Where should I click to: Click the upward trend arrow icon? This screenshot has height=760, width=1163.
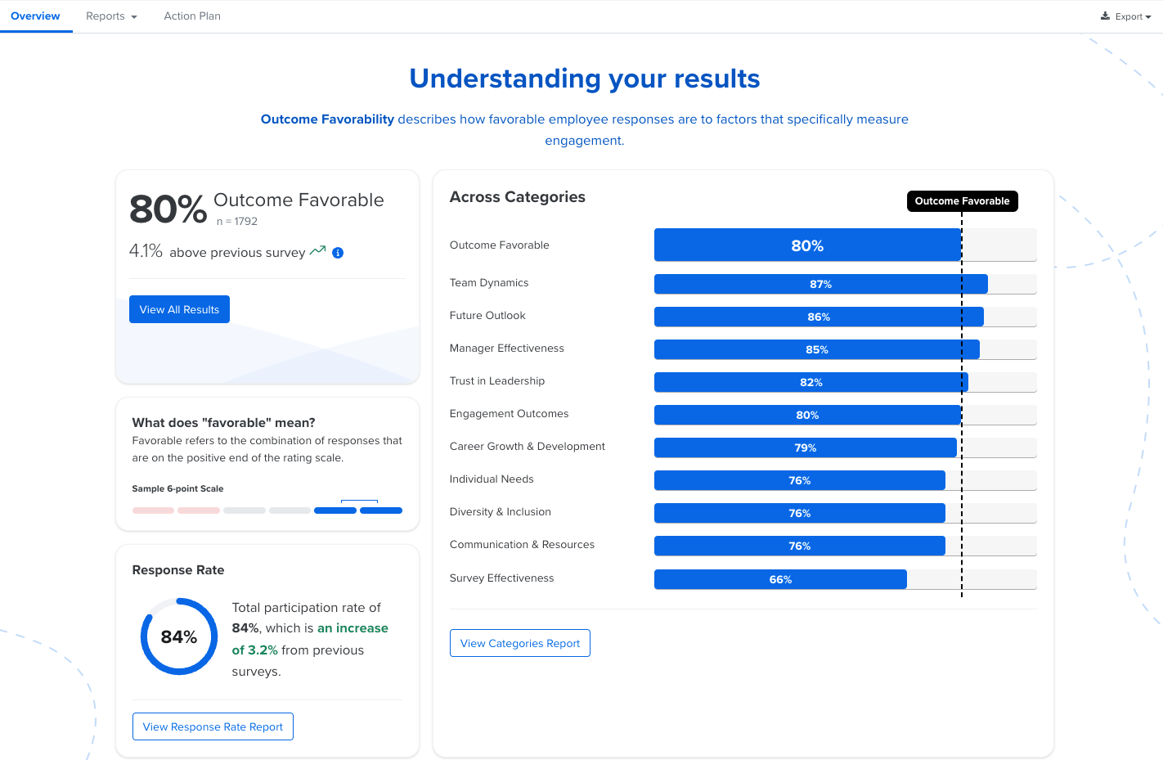pyautogui.click(x=317, y=250)
